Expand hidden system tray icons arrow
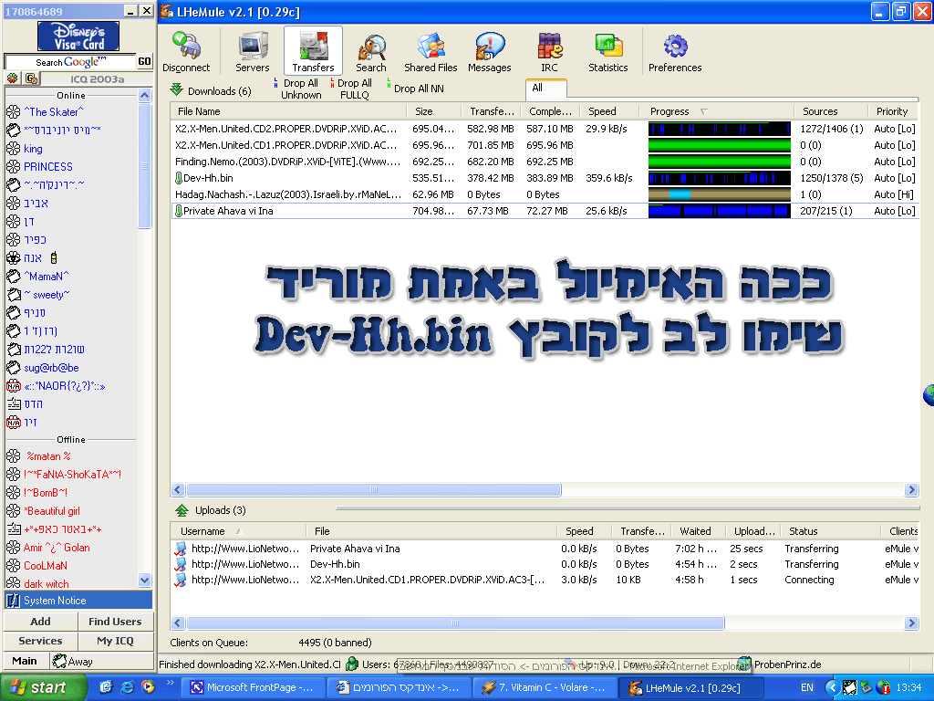This screenshot has width=934, height=701. click(x=832, y=687)
